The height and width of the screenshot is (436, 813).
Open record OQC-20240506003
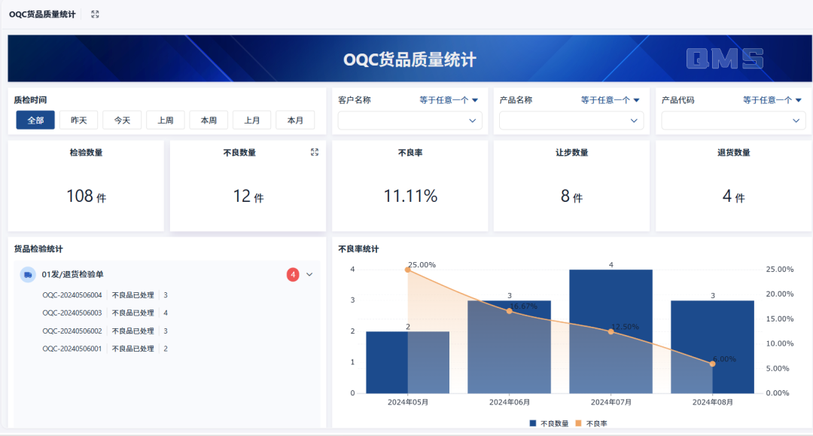click(x=72, y=313)
